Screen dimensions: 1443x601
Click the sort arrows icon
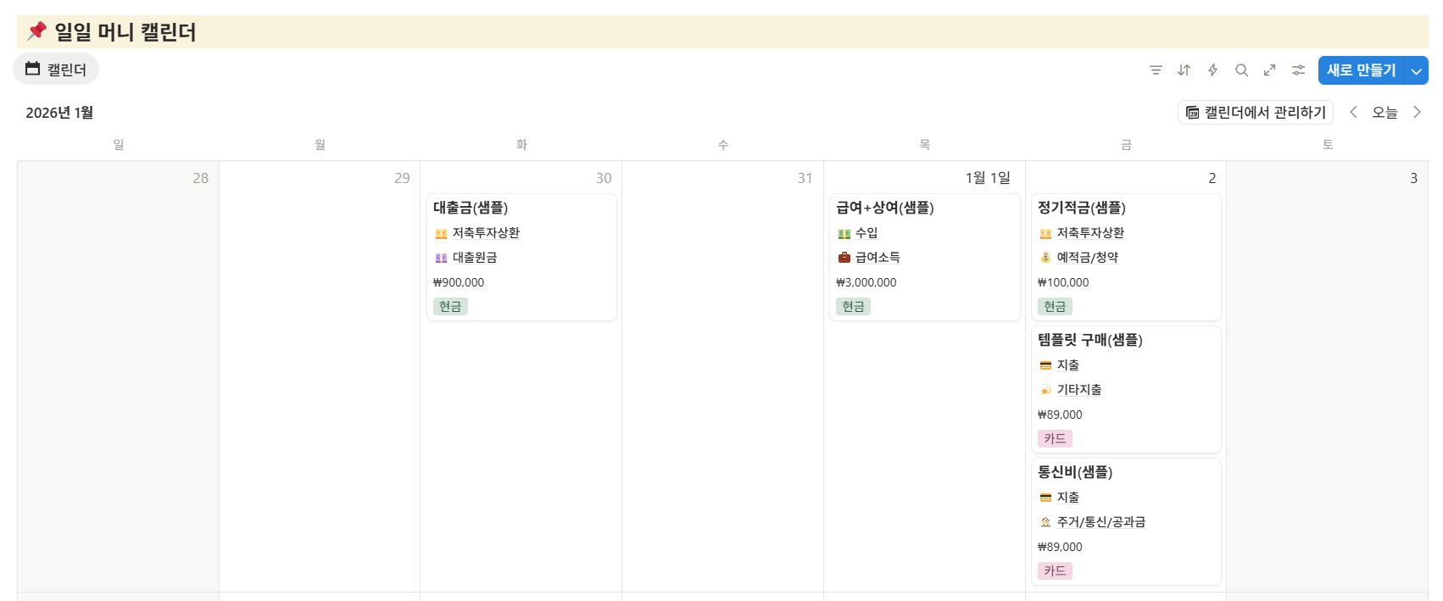1184,70
